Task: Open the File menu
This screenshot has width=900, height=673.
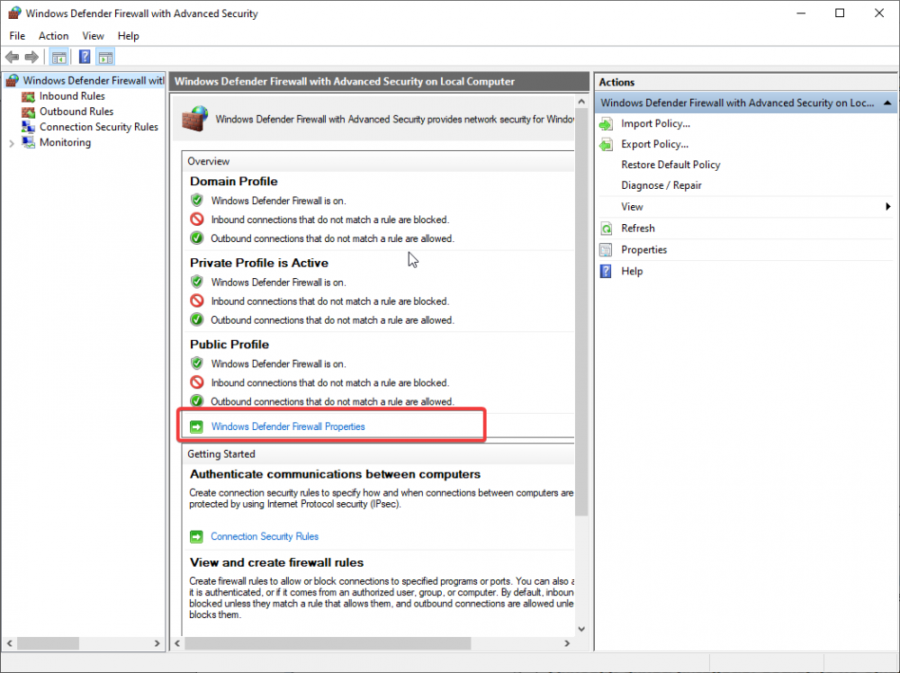Action: tap(17, 36)
